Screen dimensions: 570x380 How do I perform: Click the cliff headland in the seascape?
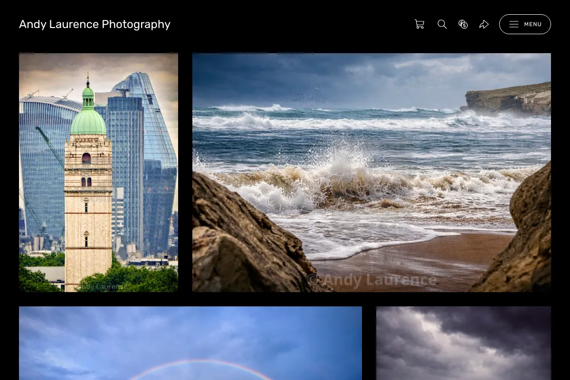pos(508,98)
